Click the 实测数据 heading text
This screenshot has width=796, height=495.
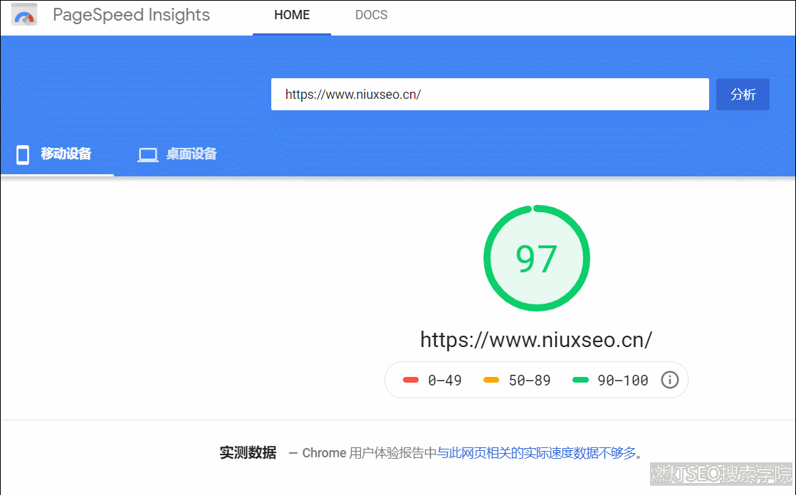248,452
